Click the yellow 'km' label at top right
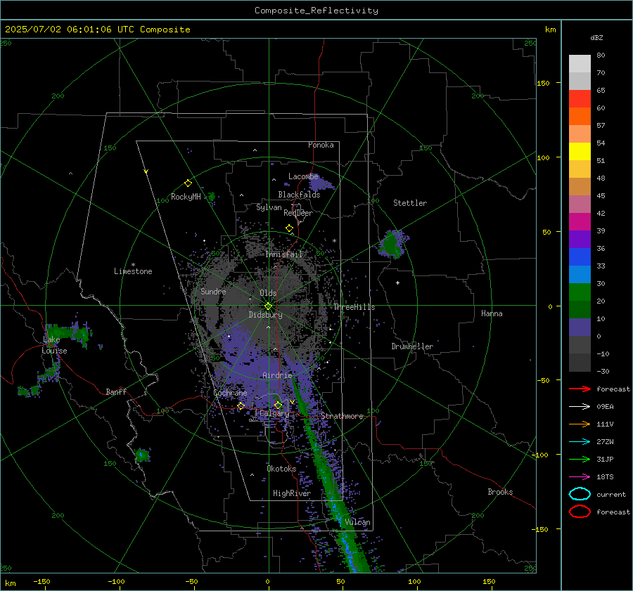633x591 pixels. pyautogui.click(x=550, y=30)
